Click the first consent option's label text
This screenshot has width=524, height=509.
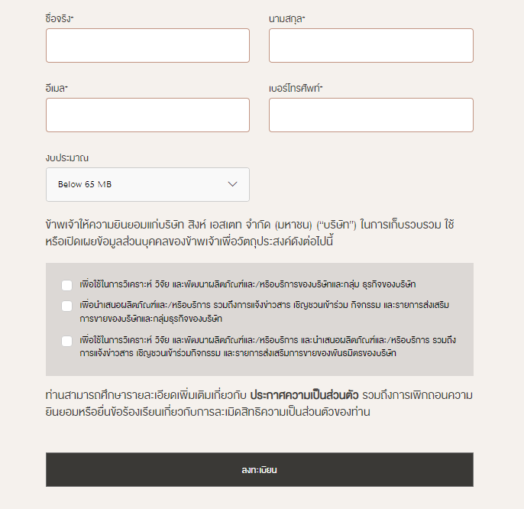pyautogui.click(x=247, y=284)
